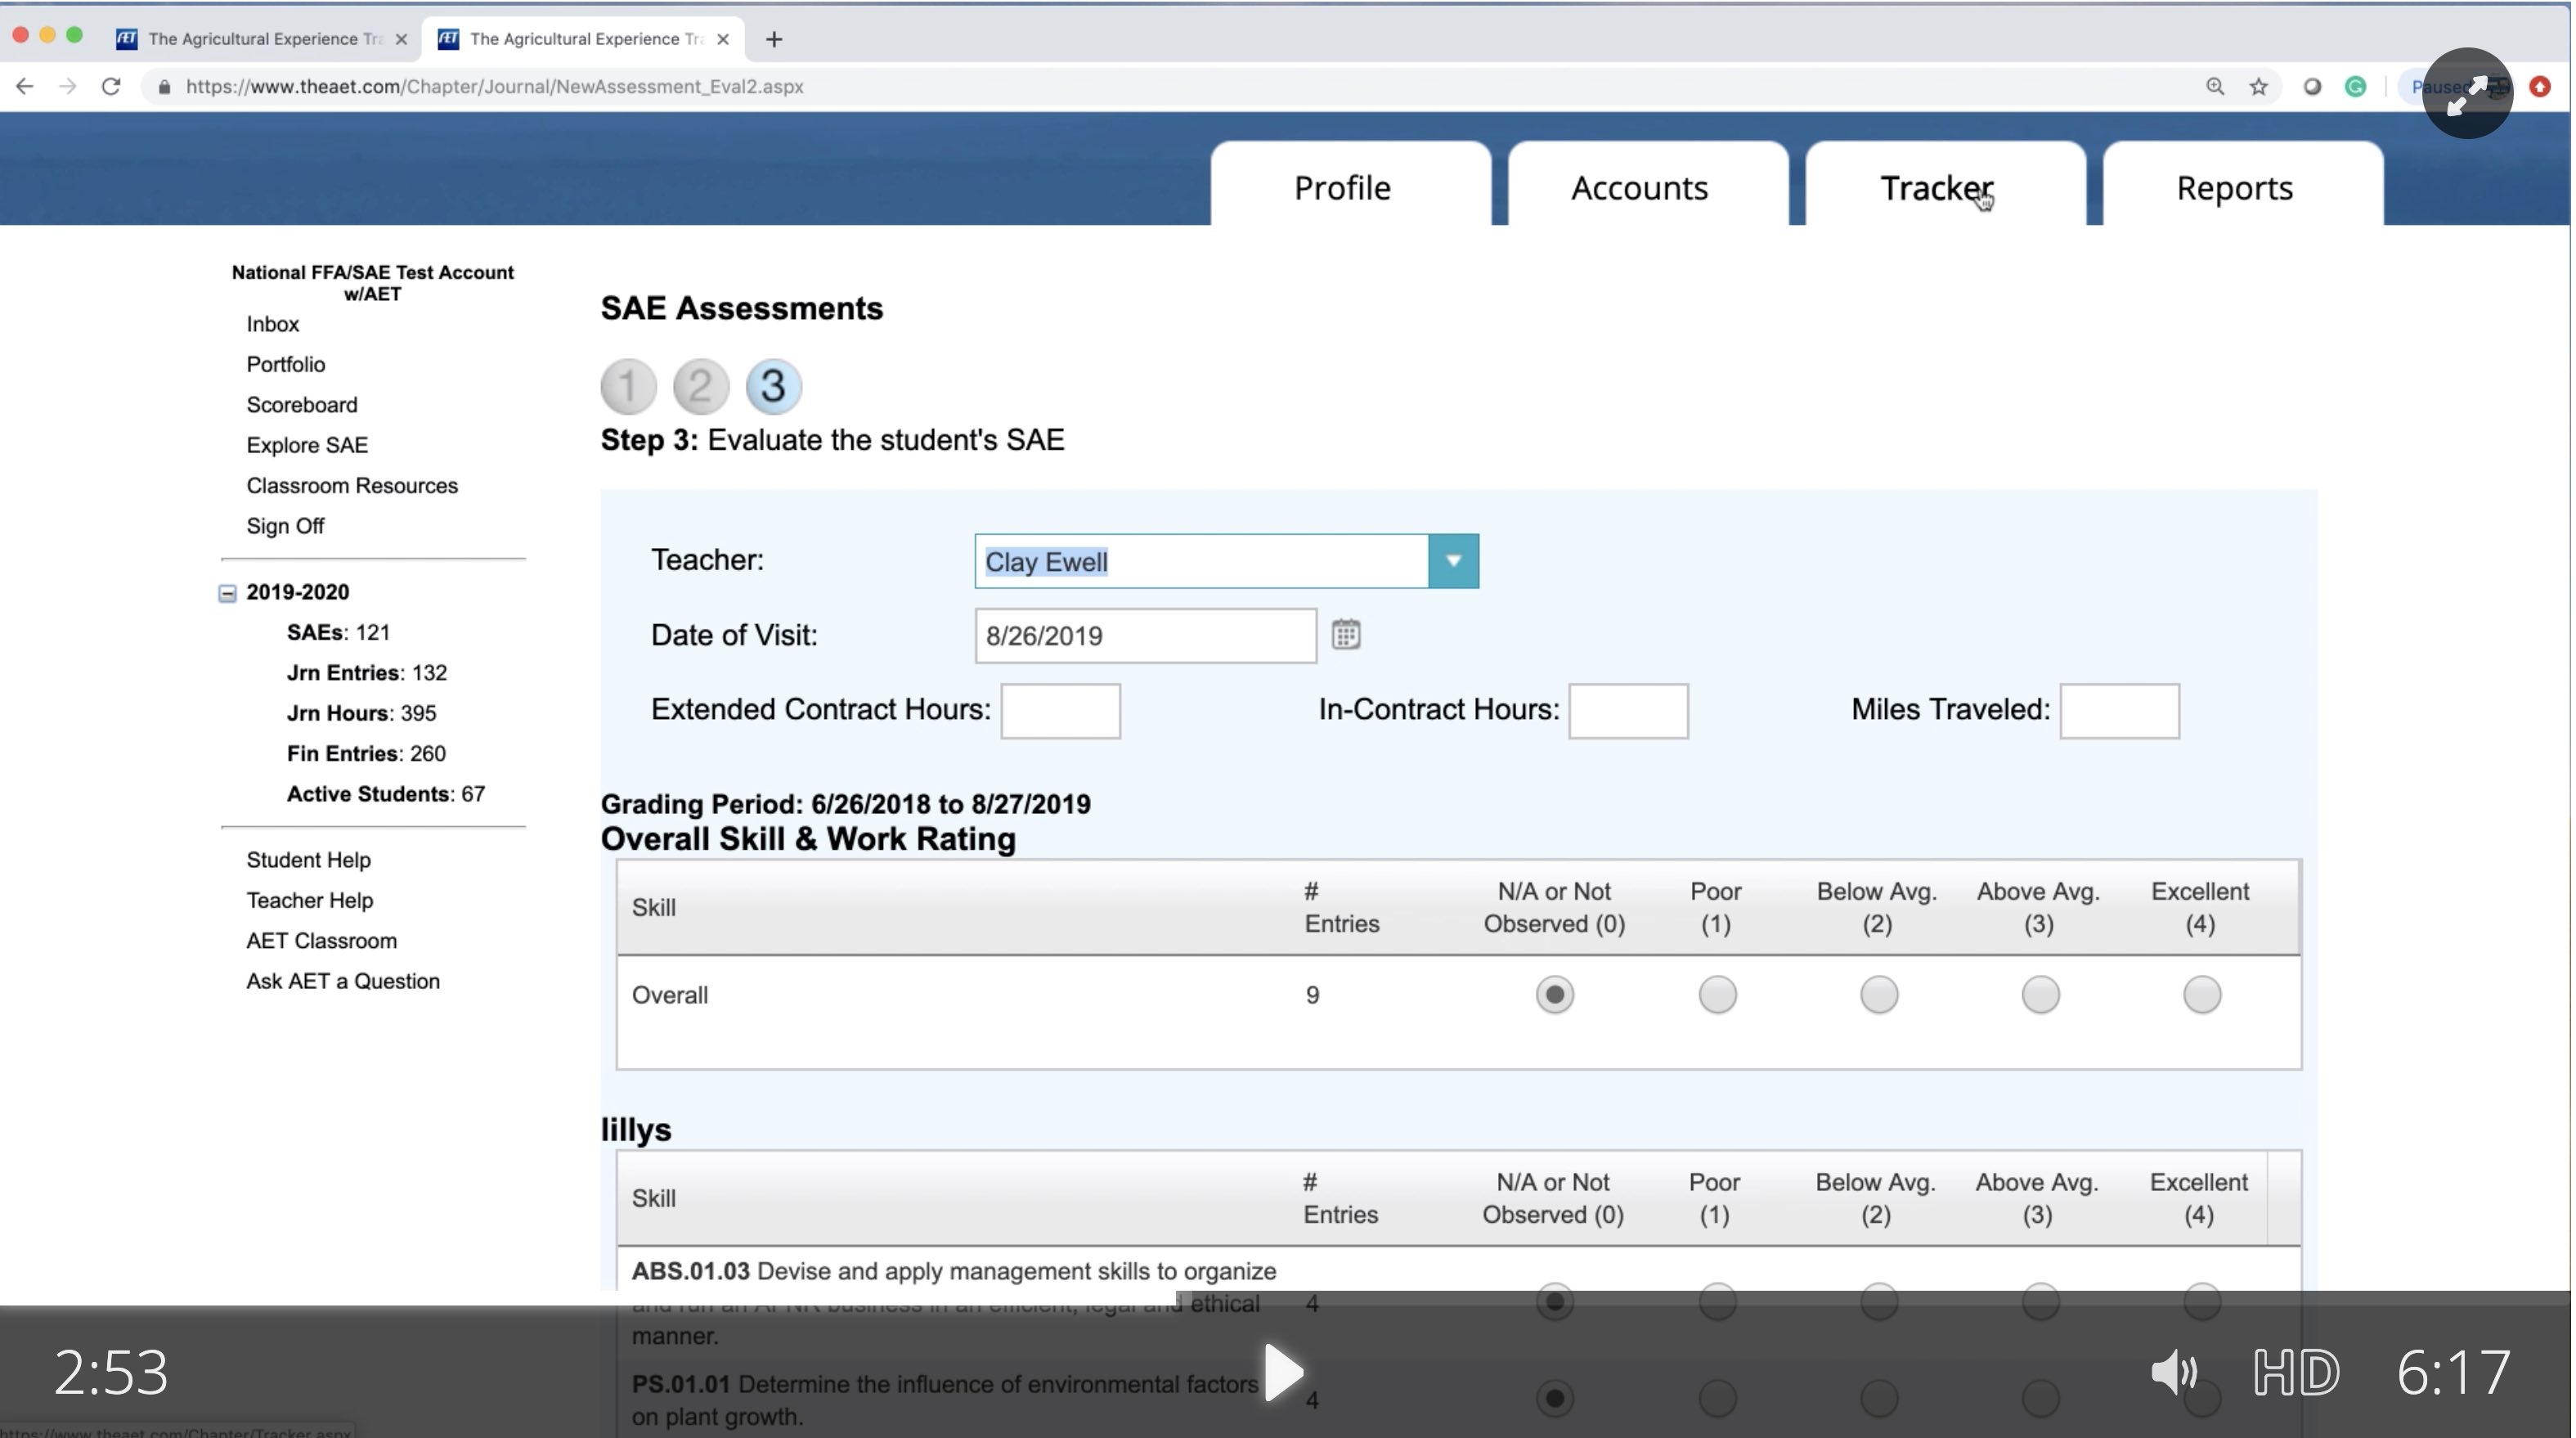Close the second Agricultural Experience tab
Image resolution: width=2576 pixels, height=1438 pixels.
(x=723, y=39)
